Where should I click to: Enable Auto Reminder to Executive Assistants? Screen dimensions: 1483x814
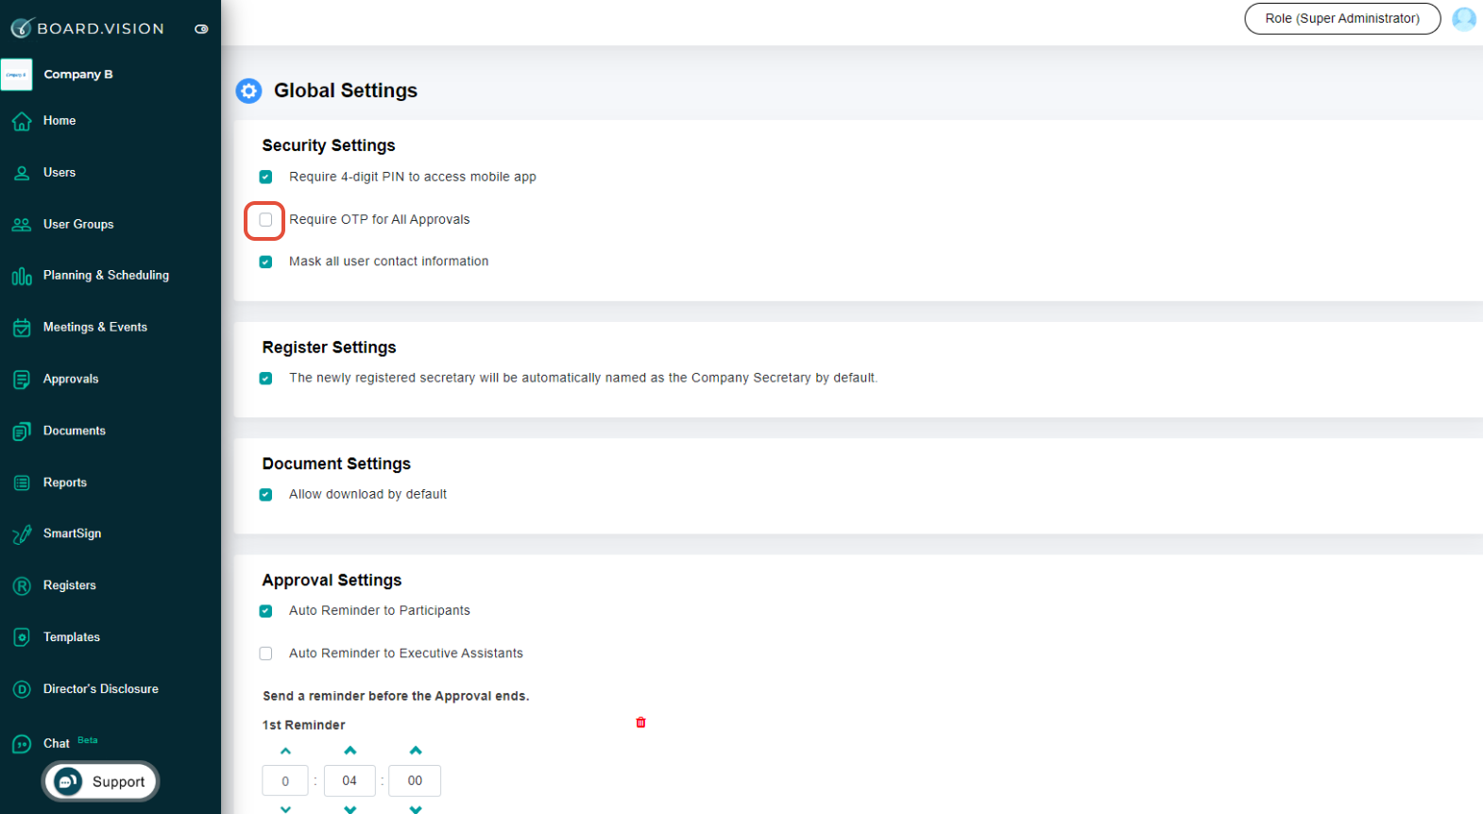(265, 653)
